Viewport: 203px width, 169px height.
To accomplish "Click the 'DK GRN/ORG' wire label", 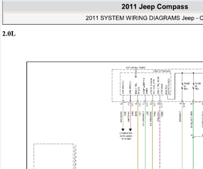I will 151,119.
